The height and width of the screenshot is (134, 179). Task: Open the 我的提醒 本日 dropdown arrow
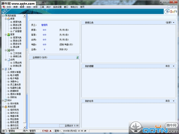pyautogui.click(x=173, y=66)
